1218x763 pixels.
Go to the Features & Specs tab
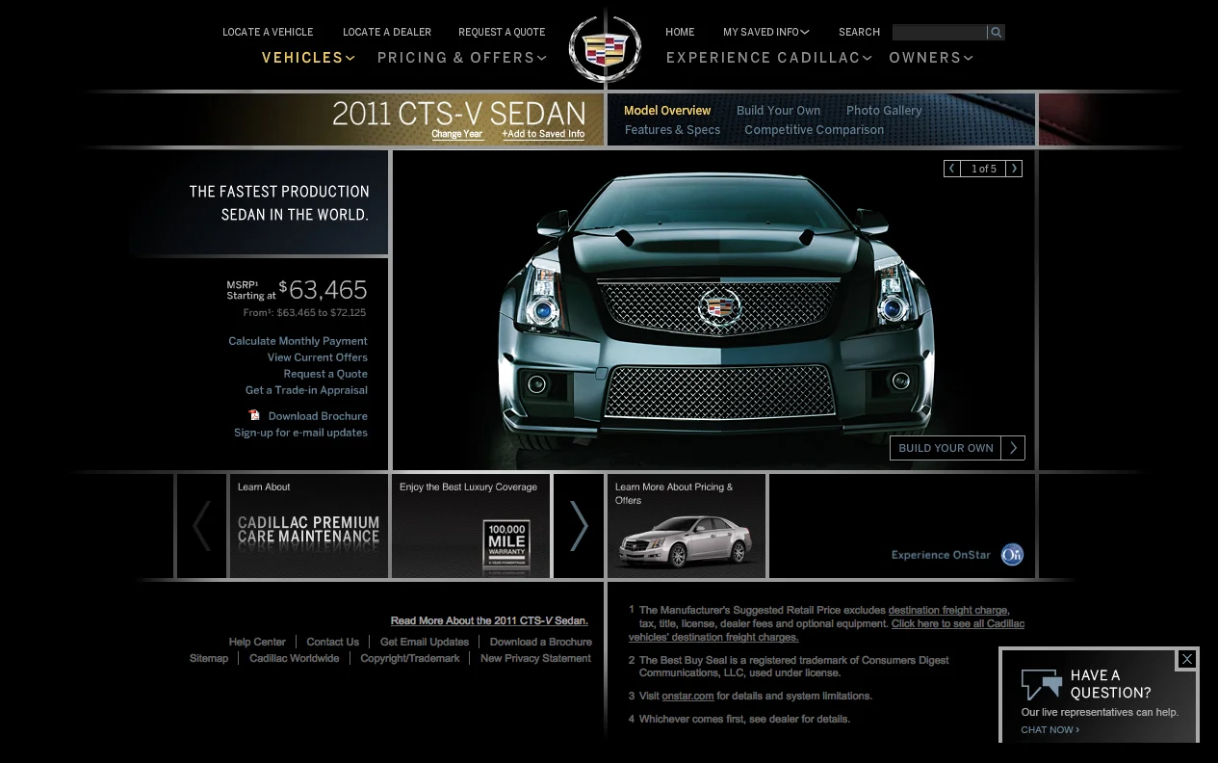(x=672, y=130)
